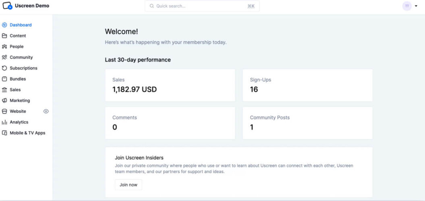Screen dimensions: 425x201
Task: Click the Uscreen Demo title
Action: point(32,5)
